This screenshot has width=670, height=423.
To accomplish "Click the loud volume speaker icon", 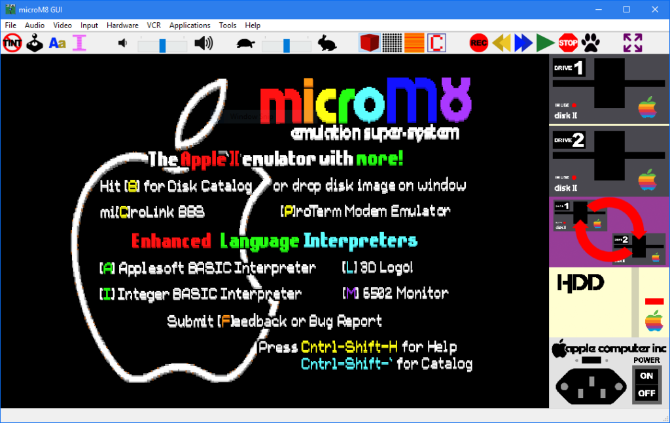I will 203,43.
